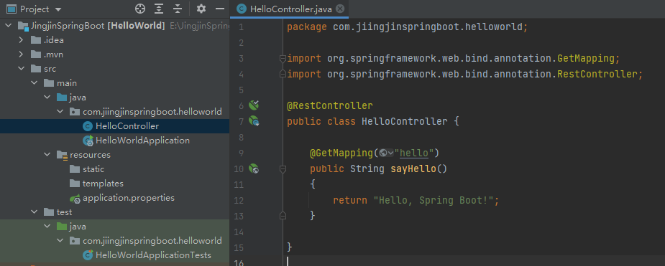Image resolution: width=665 pixels, height=266 pixels.
Task: Expand the .mvn folder
Action: 21,54
